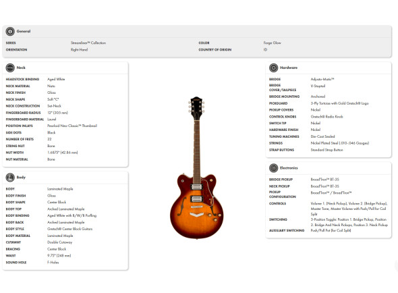The image size is (398, 293).
Task: Click the 'Nato' neck material value
Action: (x=51, y=86)
